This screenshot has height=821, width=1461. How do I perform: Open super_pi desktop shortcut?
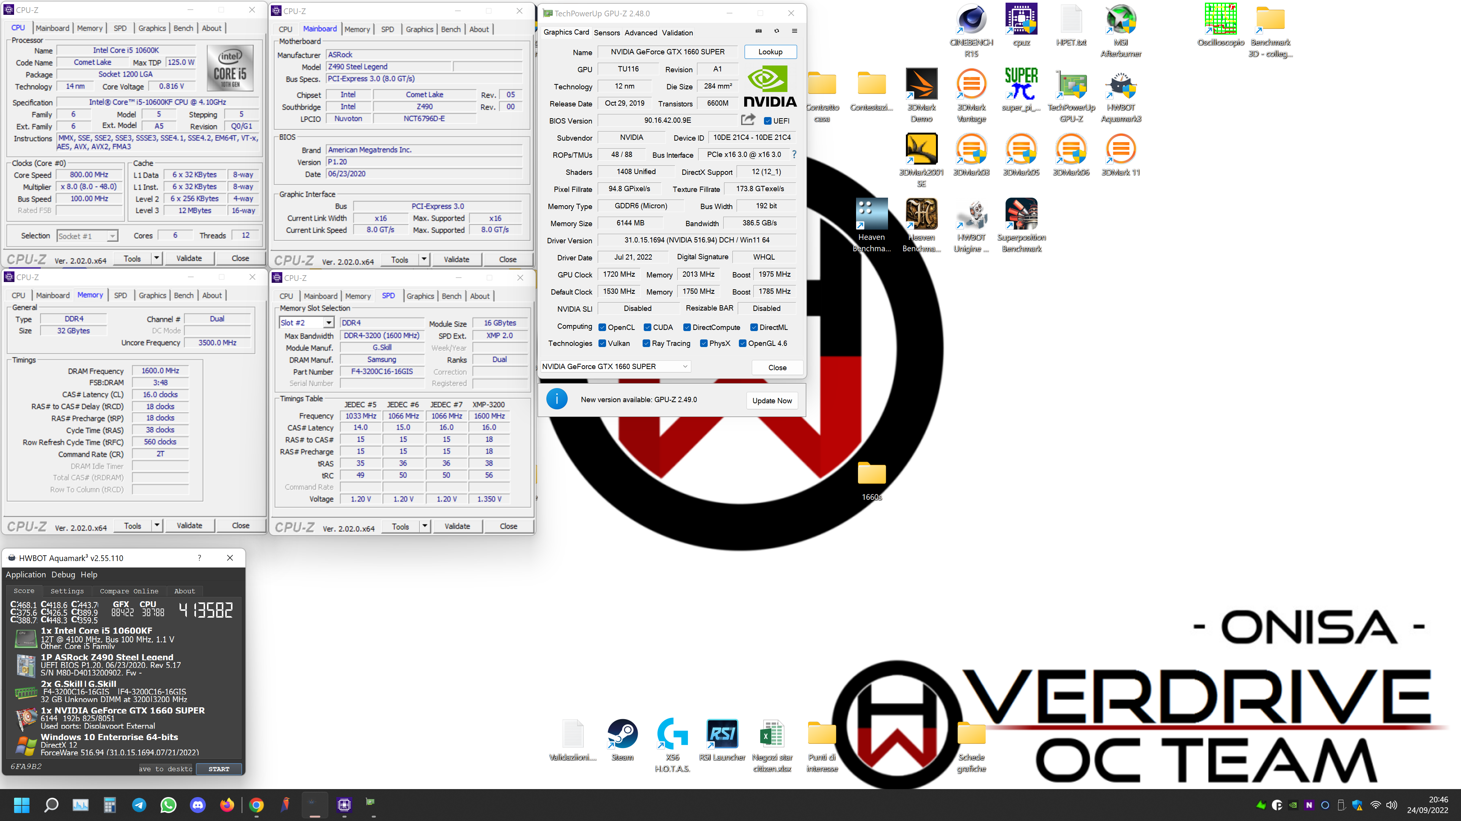coord(1021,90)
